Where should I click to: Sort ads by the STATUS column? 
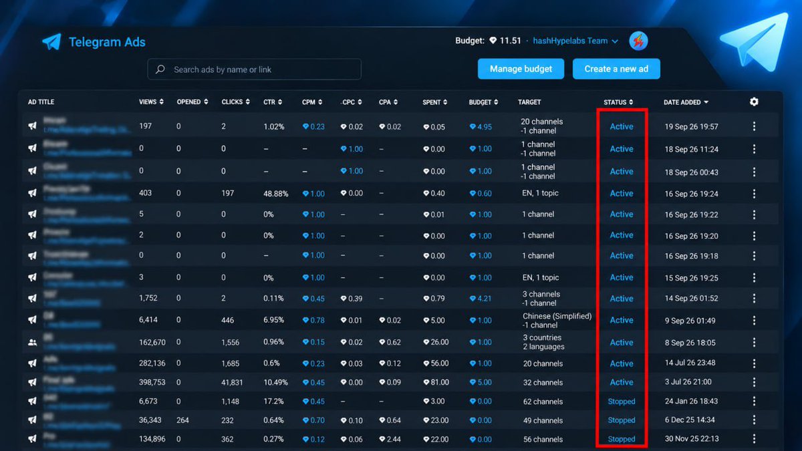point(618,102)
